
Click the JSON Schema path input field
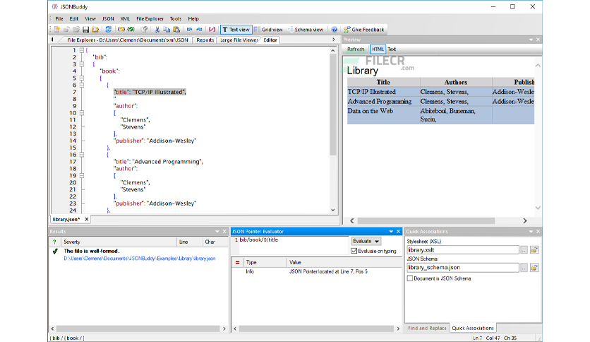click(463, 267)
